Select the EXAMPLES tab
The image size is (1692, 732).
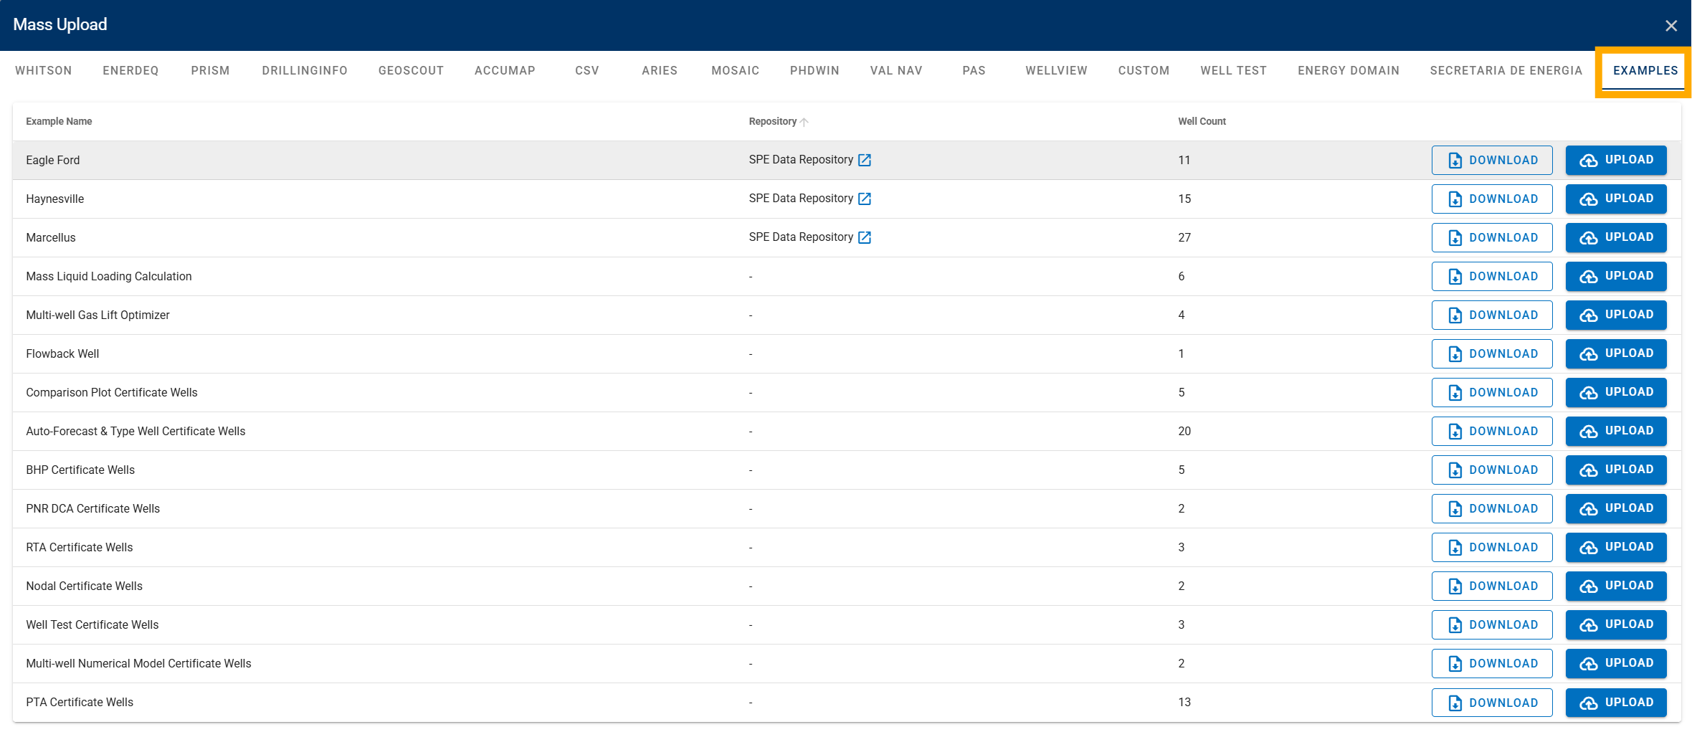1645,70
